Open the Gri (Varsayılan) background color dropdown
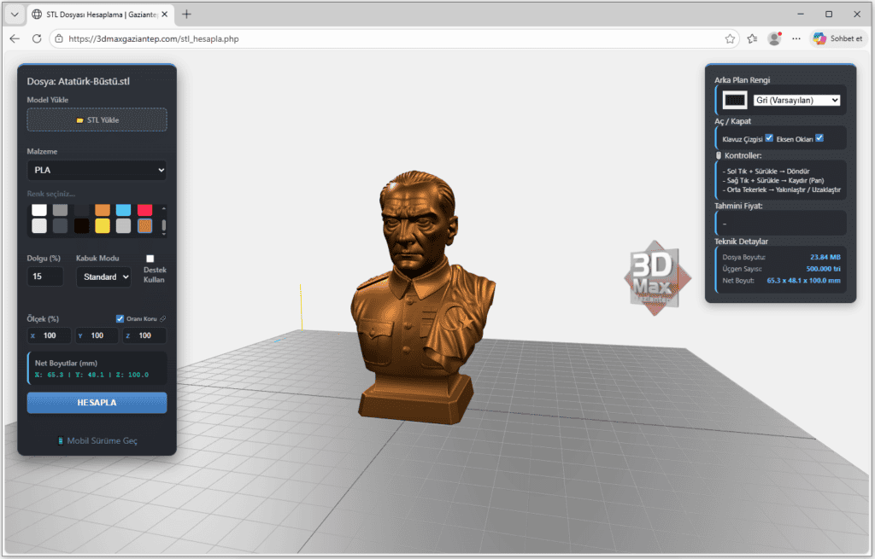Viewport: 875px width, 559px height. [x=796, y=100]
